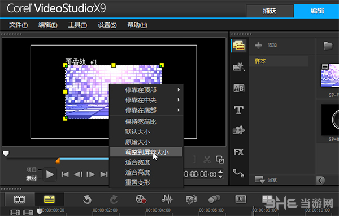Screen dimensions: 339x216
Task: Select the SP-V video sample thumbnail
Action: pyautogui.click(x=330, y=75)
